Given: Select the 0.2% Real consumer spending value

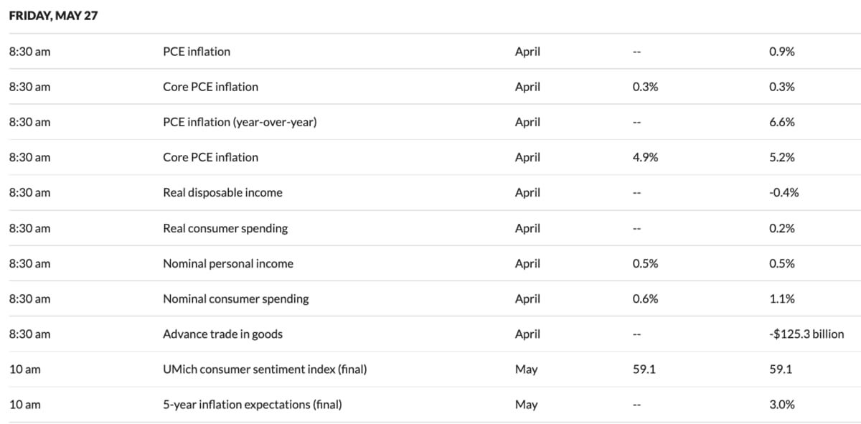Looking at the screenshot, I should 781,228.
